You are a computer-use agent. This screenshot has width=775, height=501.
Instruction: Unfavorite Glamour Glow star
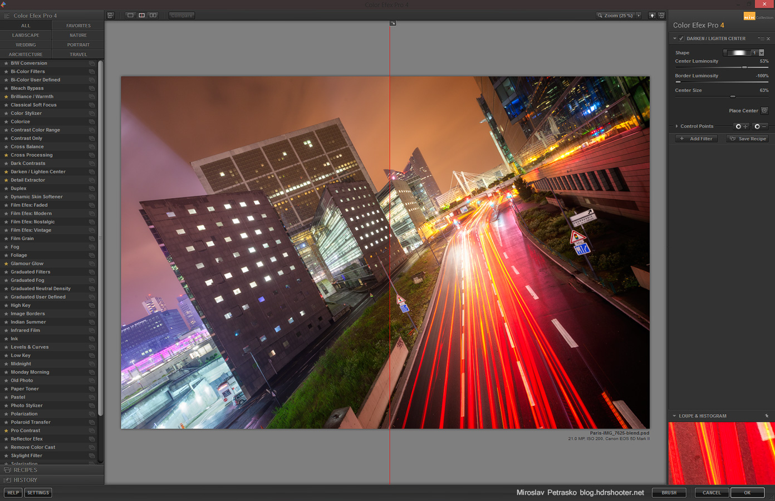tap(6, 263)
